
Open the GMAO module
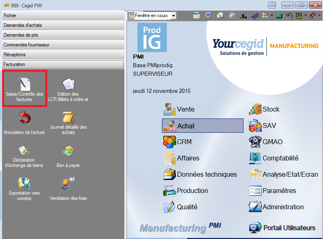(266, 142)
